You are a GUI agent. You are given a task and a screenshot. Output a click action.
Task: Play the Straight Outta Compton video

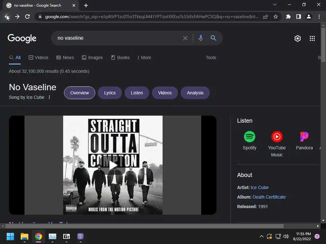(x=113, y=165)
